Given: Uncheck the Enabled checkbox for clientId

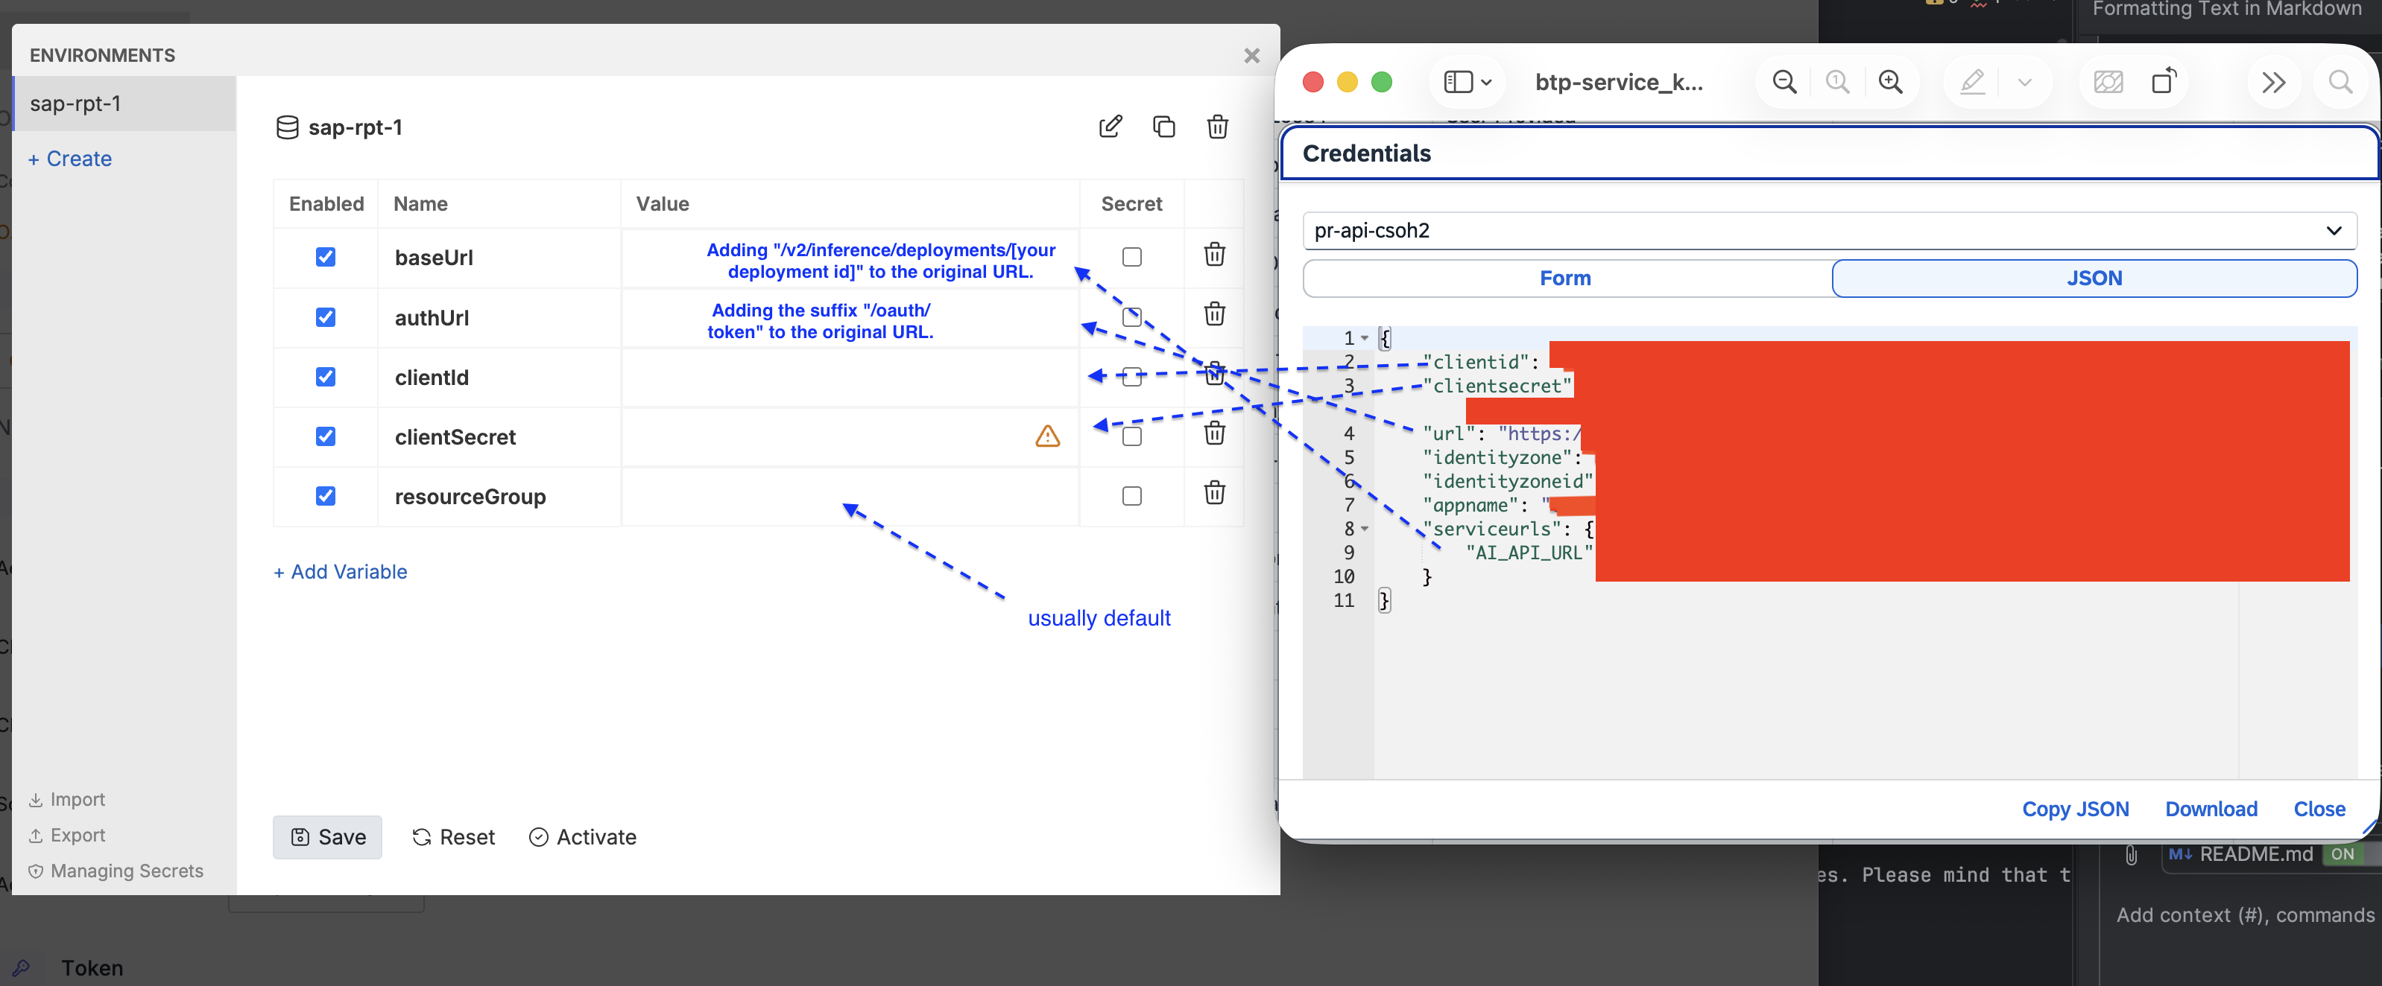Looking at the screenshot, I should 326,377.
